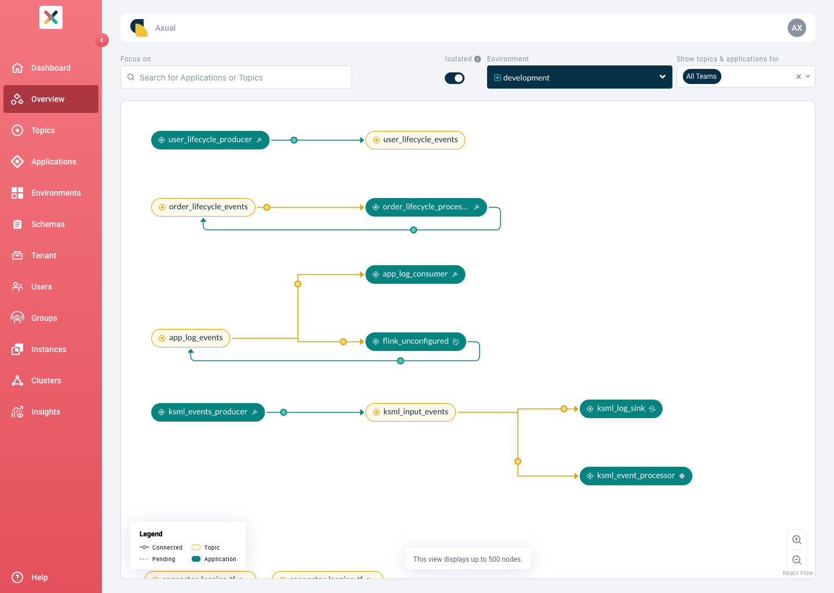The image size is (834, 593).
Task: Click the Axual logo in sidebar
Action: [51, 17]
